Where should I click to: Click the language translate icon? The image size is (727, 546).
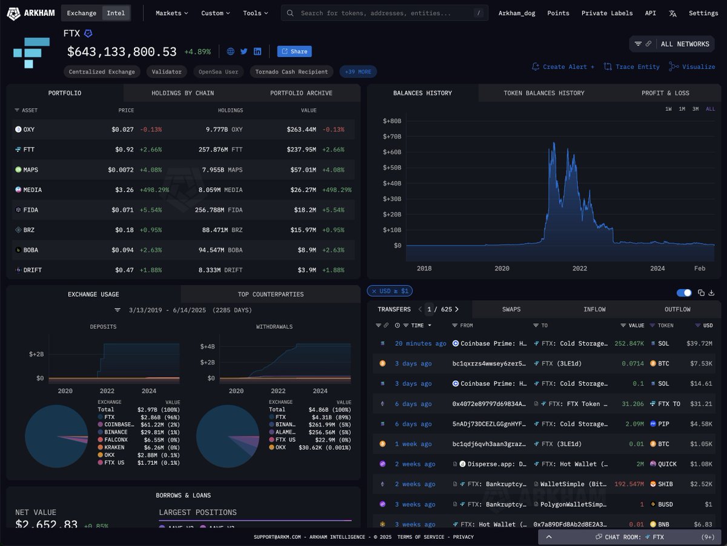(x=673, y=13)
